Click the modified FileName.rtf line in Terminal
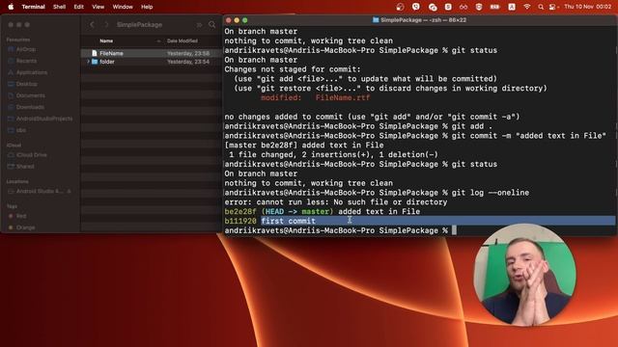 tap(316, 98)
